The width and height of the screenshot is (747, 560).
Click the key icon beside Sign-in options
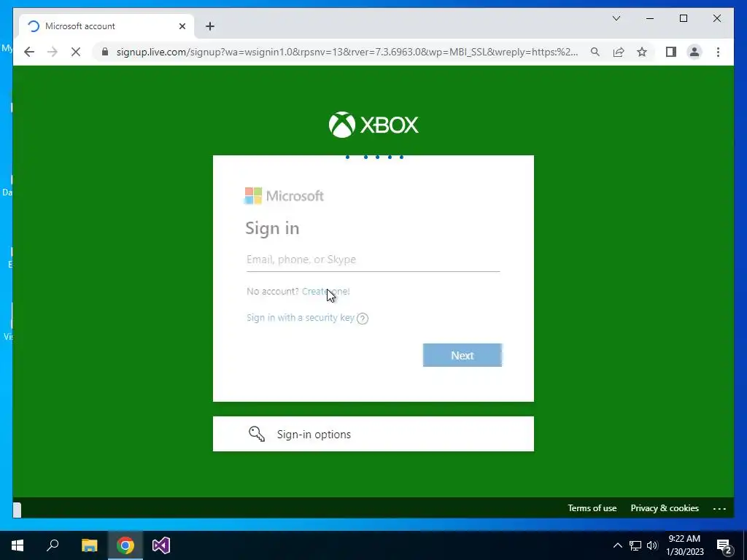(x=257, y=434)
